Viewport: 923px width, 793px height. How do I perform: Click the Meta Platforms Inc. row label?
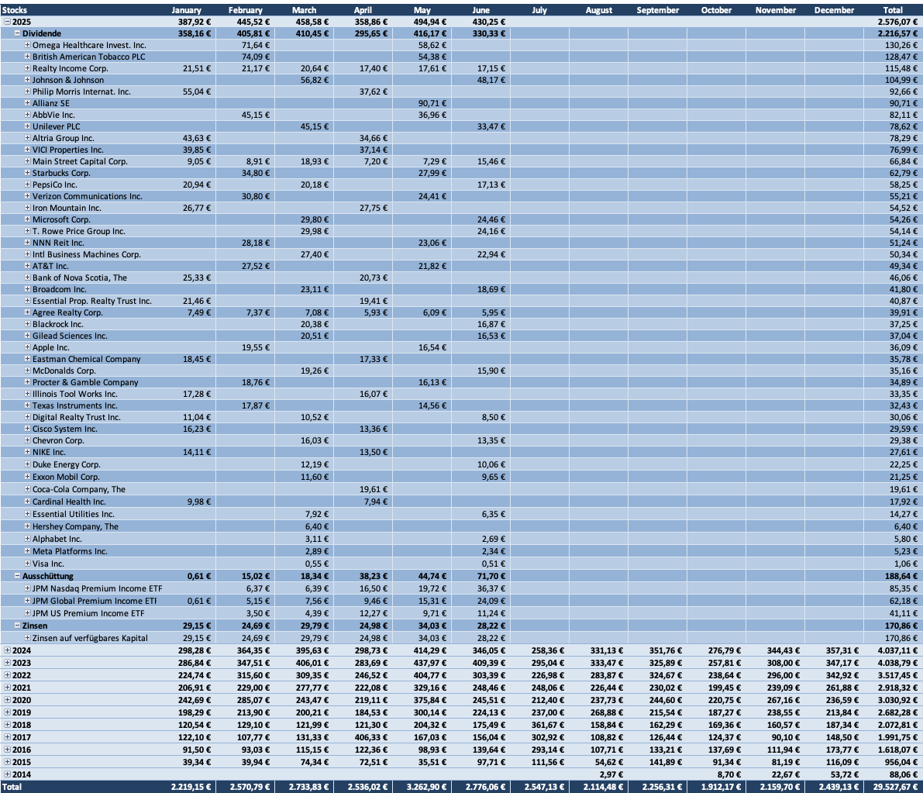[x=70, y=551]
